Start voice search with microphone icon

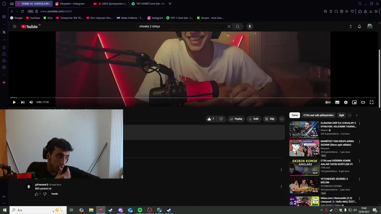pyautogui.click(x=250, y=26)
